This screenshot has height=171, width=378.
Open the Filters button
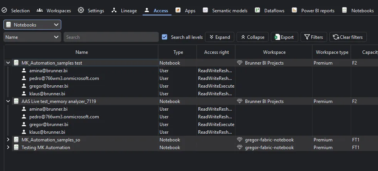(x=314, y=37)
